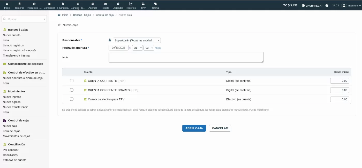Open the minute dropdown showing 03
Image resolution: width=362 pixels, height=168 pixels.
tap(149, 48)
